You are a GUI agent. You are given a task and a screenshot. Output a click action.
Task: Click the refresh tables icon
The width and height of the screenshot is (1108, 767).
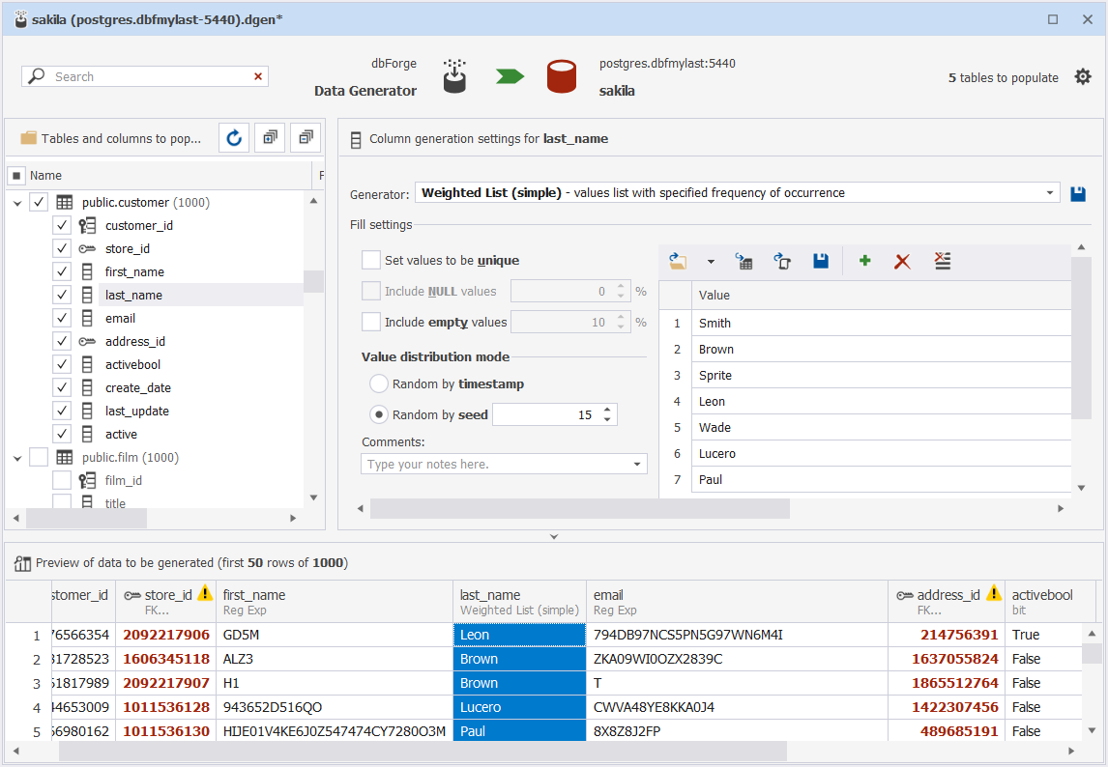pos(234,138)
